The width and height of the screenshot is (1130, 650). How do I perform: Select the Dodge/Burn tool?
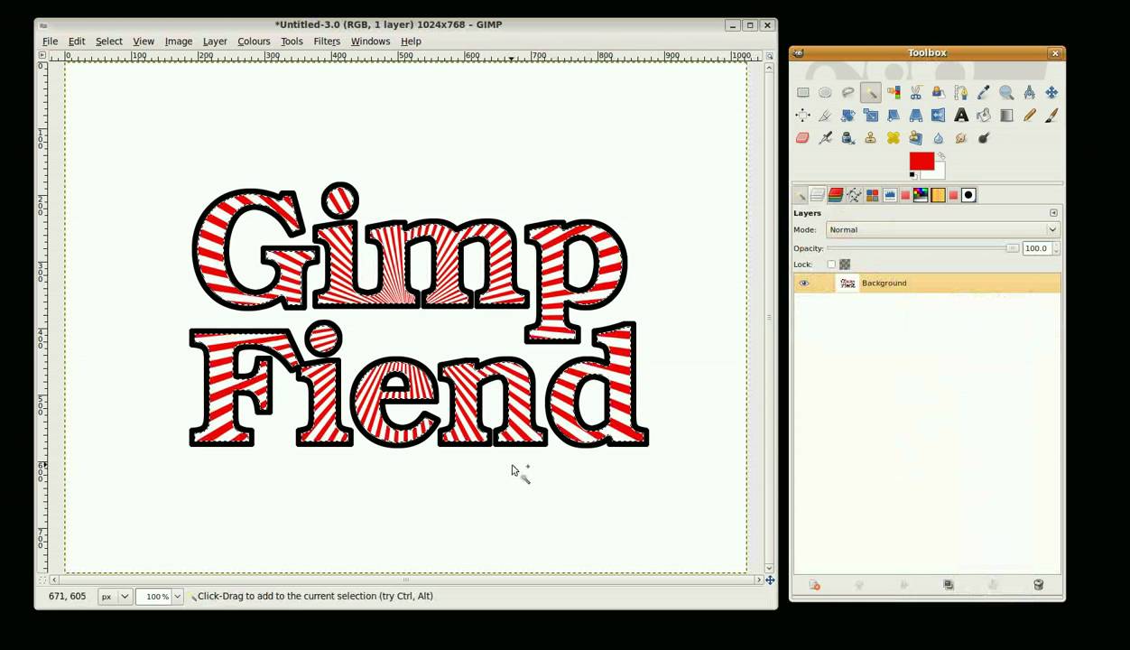pos(984,137)
